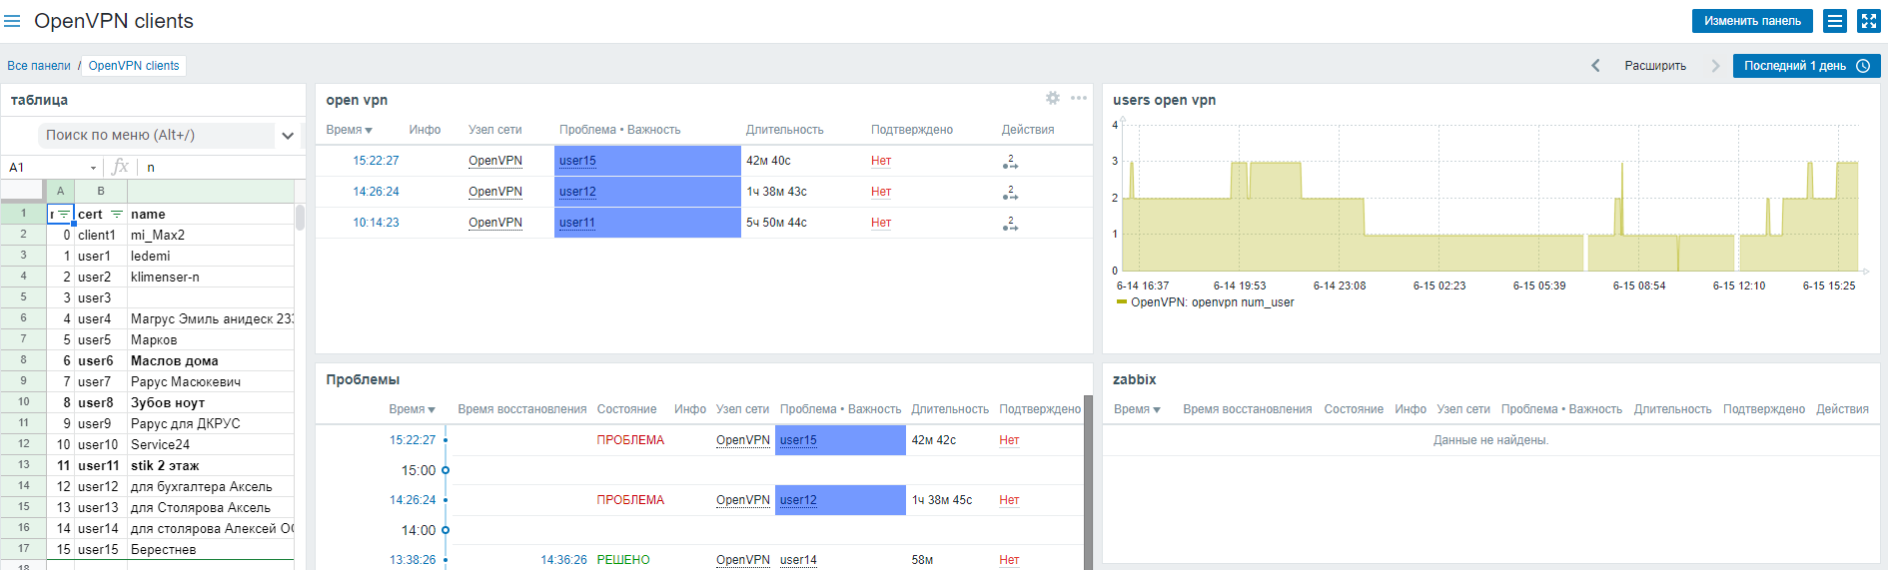Click Расширить to zoom out time range
Screen dimensions: 1888x570
tap(1654, 66)
